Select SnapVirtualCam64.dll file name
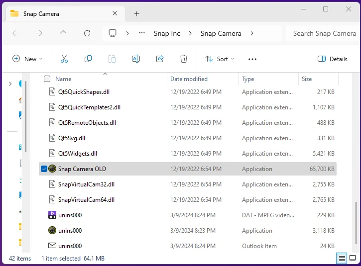 pos(86,200)
